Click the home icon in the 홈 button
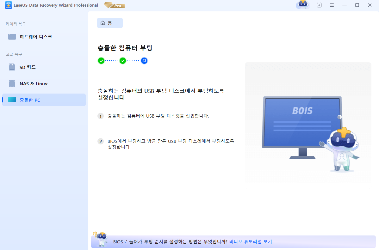The height and width of the screenshot is (250, 379). pos(103,23)
